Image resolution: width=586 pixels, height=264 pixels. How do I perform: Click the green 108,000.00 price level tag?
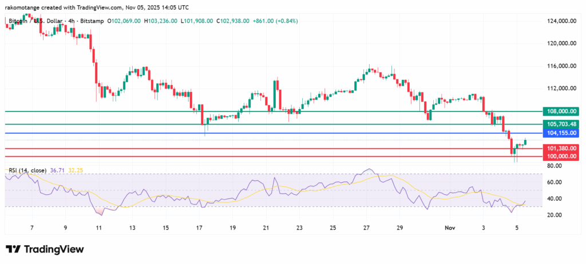[x=560, y=112]
